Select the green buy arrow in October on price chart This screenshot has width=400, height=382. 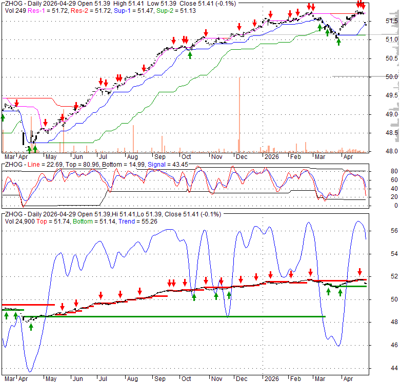(x=190, y=54)
